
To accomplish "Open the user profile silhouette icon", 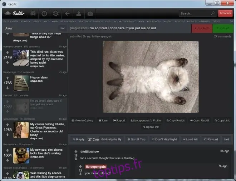I will click(x=79, y=14).
